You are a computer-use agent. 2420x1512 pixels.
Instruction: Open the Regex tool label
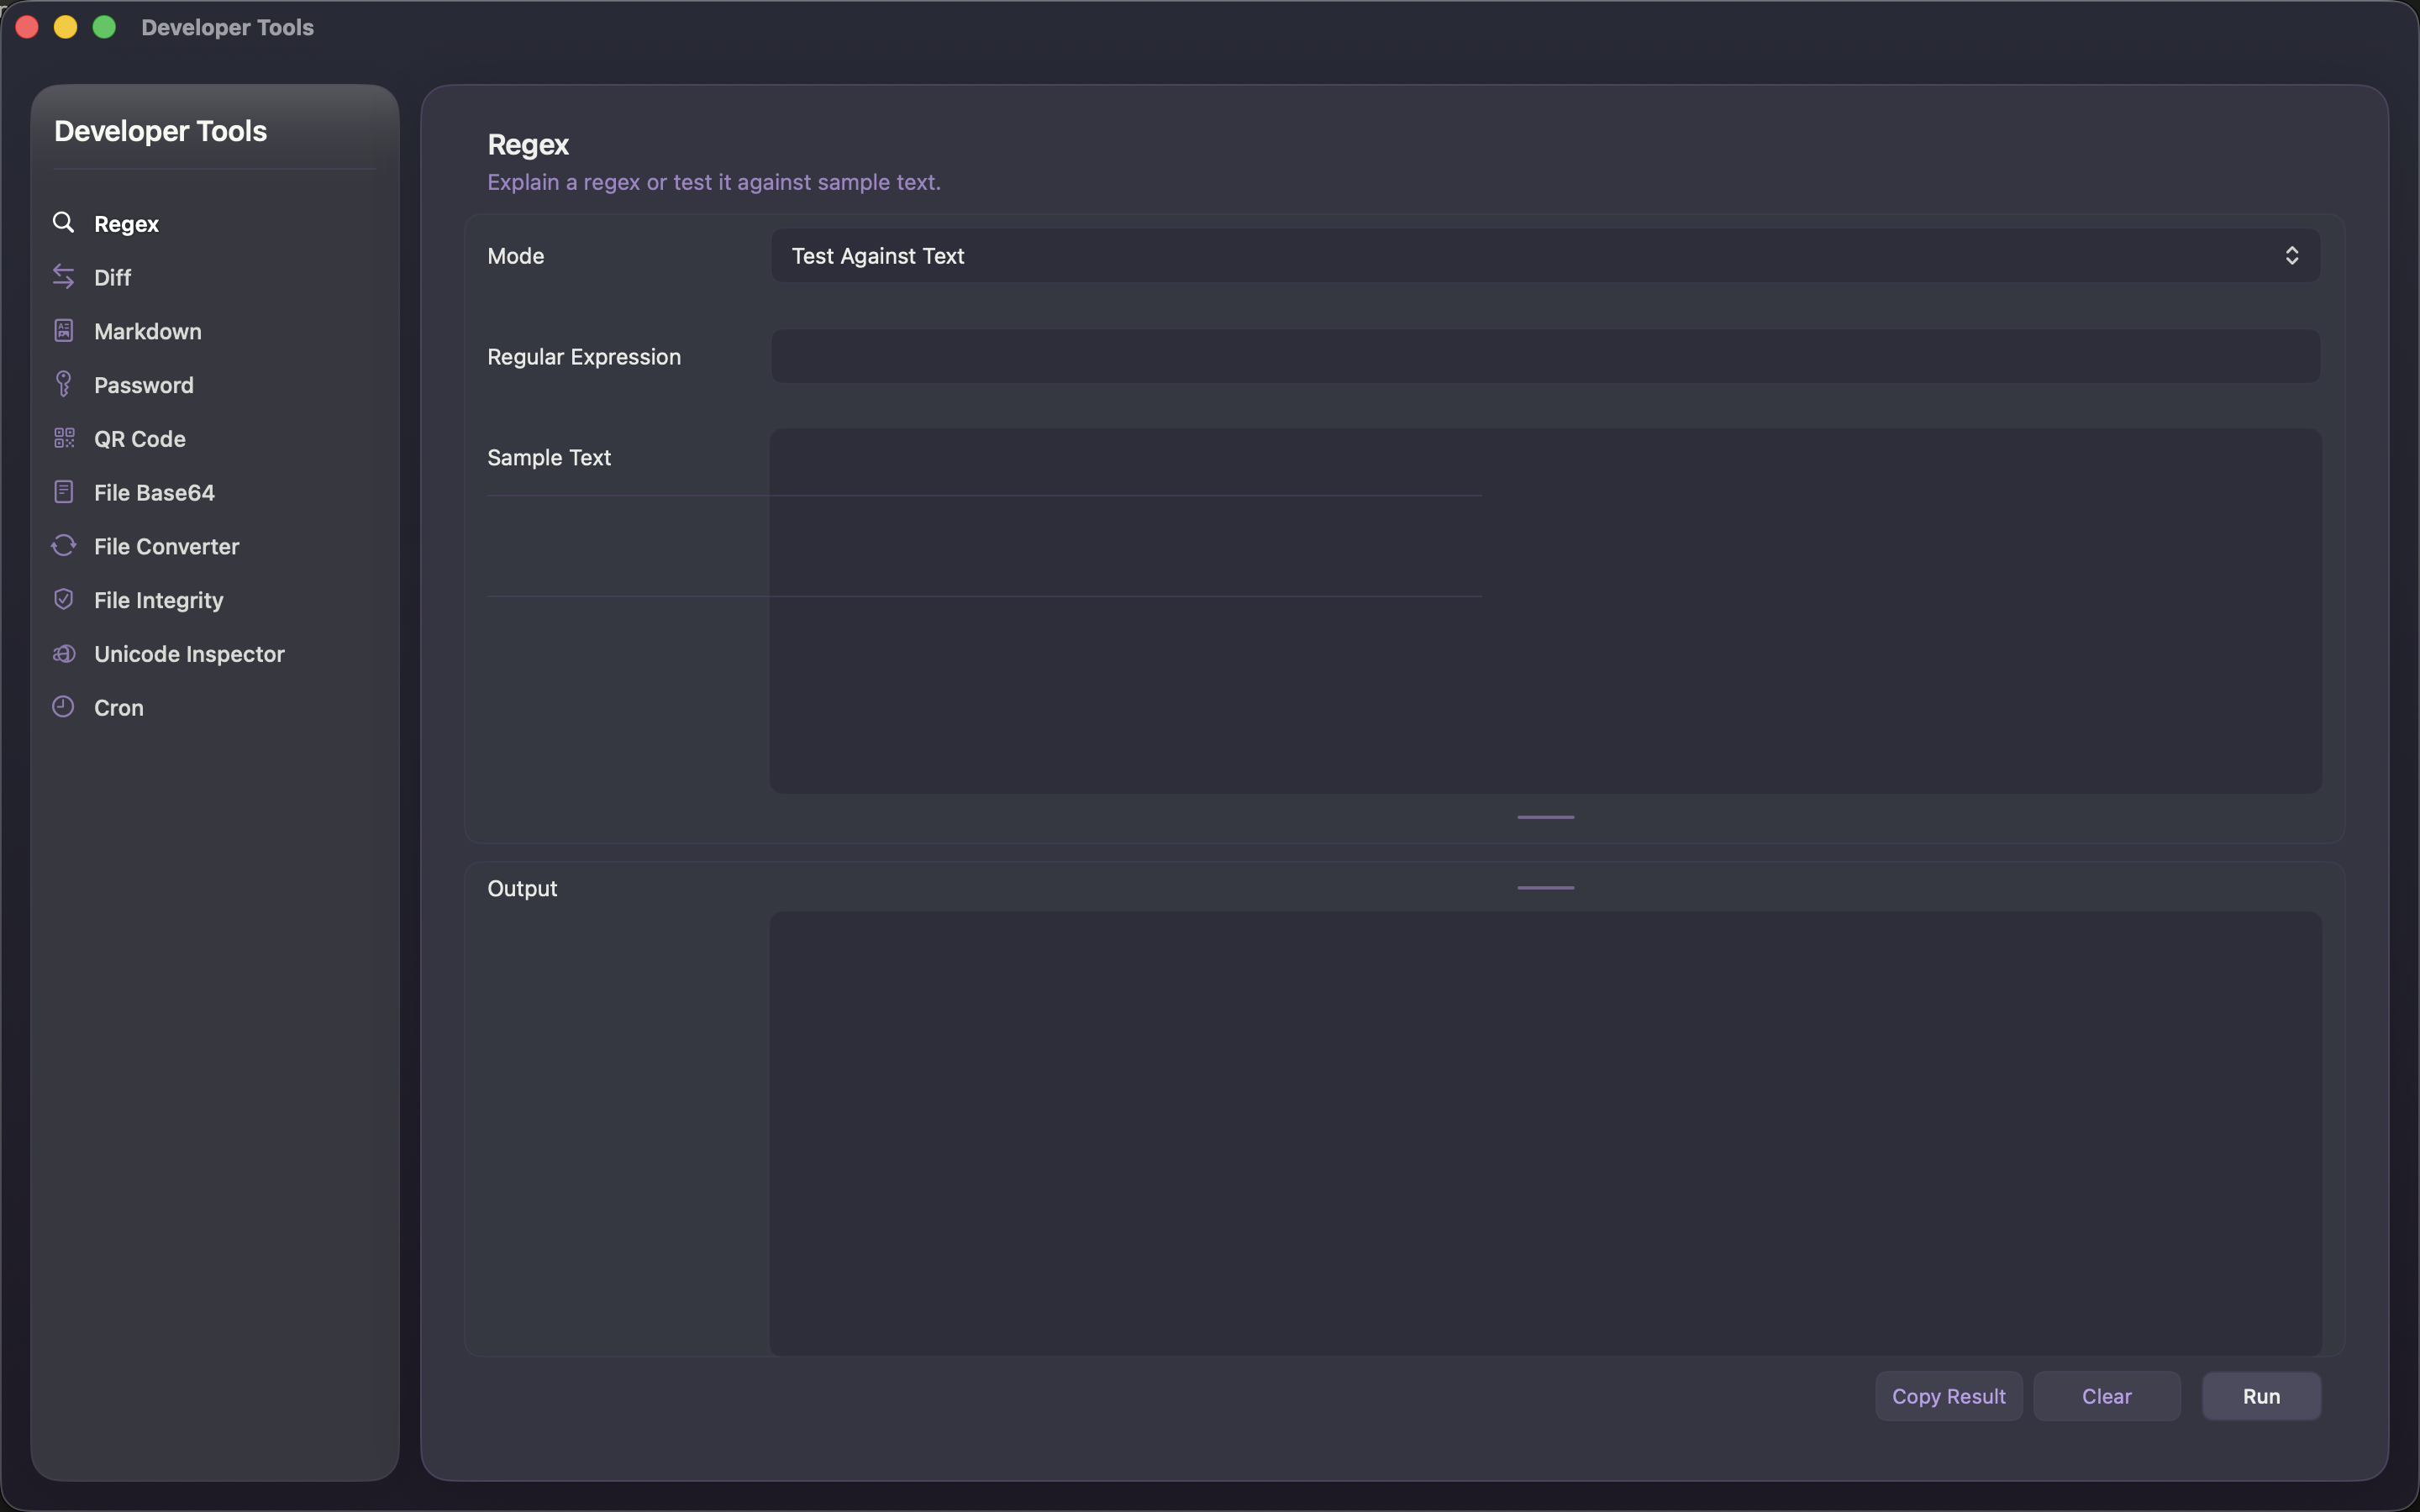point(126,224)
